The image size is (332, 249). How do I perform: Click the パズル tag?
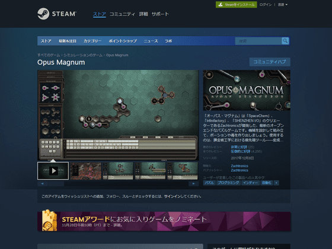pos(209,183)
